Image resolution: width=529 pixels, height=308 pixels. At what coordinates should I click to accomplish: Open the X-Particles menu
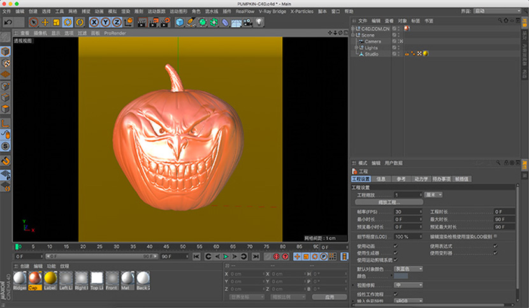pos(302,11)
